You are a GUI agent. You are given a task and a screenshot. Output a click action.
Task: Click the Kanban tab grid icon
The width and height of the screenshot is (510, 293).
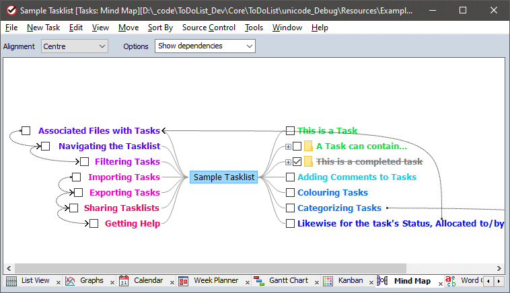tap(328, 281)
